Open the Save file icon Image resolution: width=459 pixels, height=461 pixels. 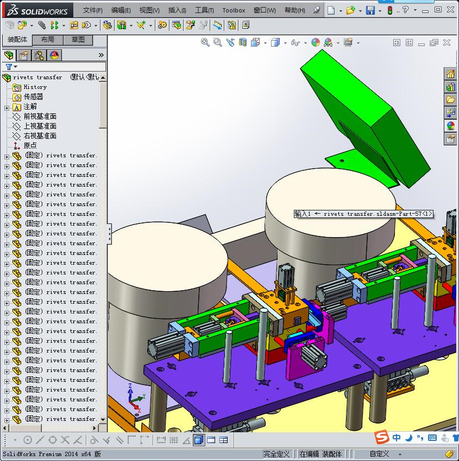(370, 10)
